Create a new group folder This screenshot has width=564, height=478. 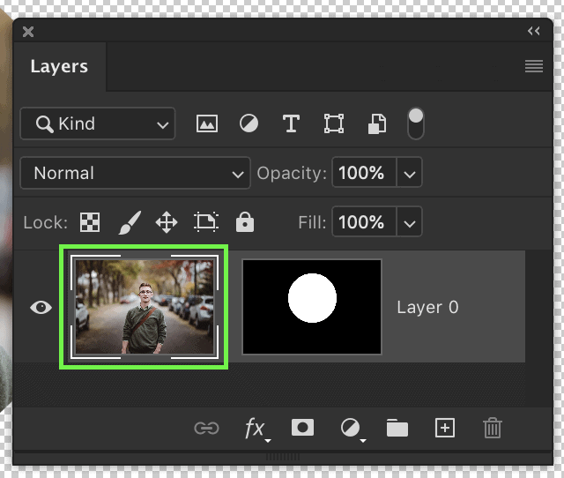tap(397, 428)
